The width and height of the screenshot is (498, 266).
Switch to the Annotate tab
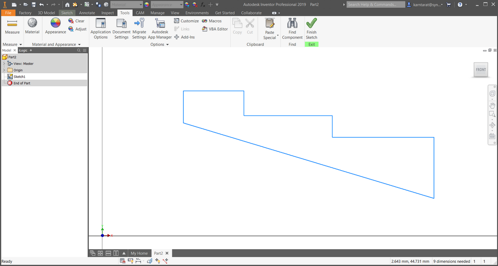coord(87,13)
